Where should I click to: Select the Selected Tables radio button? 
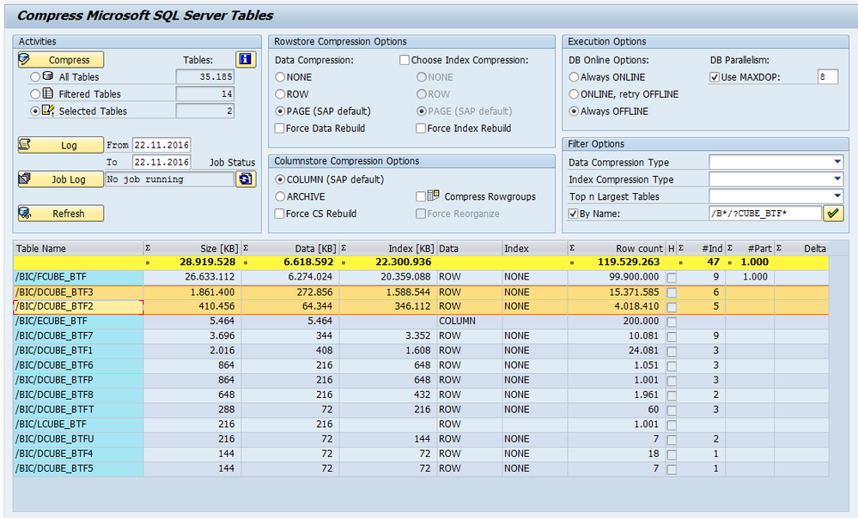point(35,111)
